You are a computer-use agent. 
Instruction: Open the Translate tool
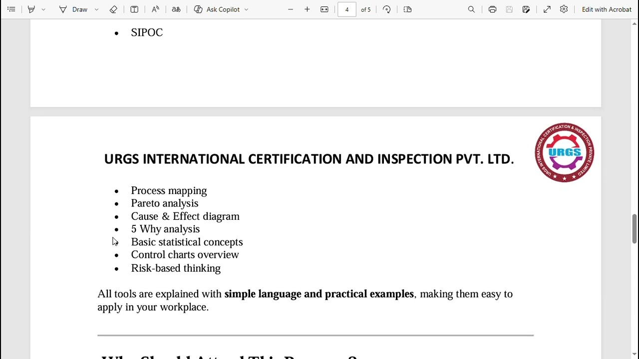(176, 9)
